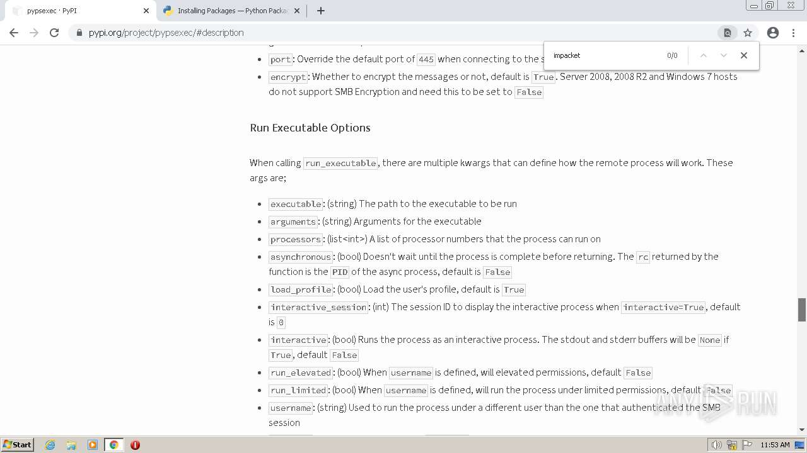The image size is (807, 453).
Task: Click the 'run_limited' option code label
Action: [x=298, y=390]
